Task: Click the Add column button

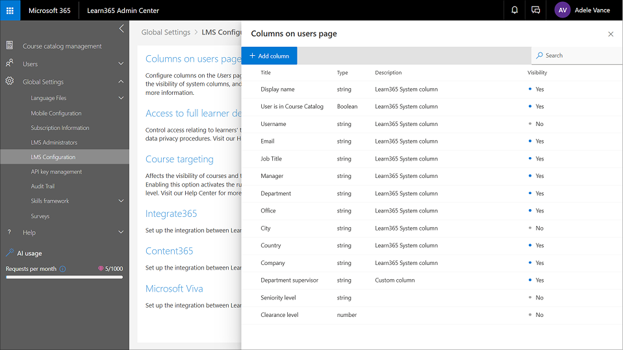Action: click(269, 56)
